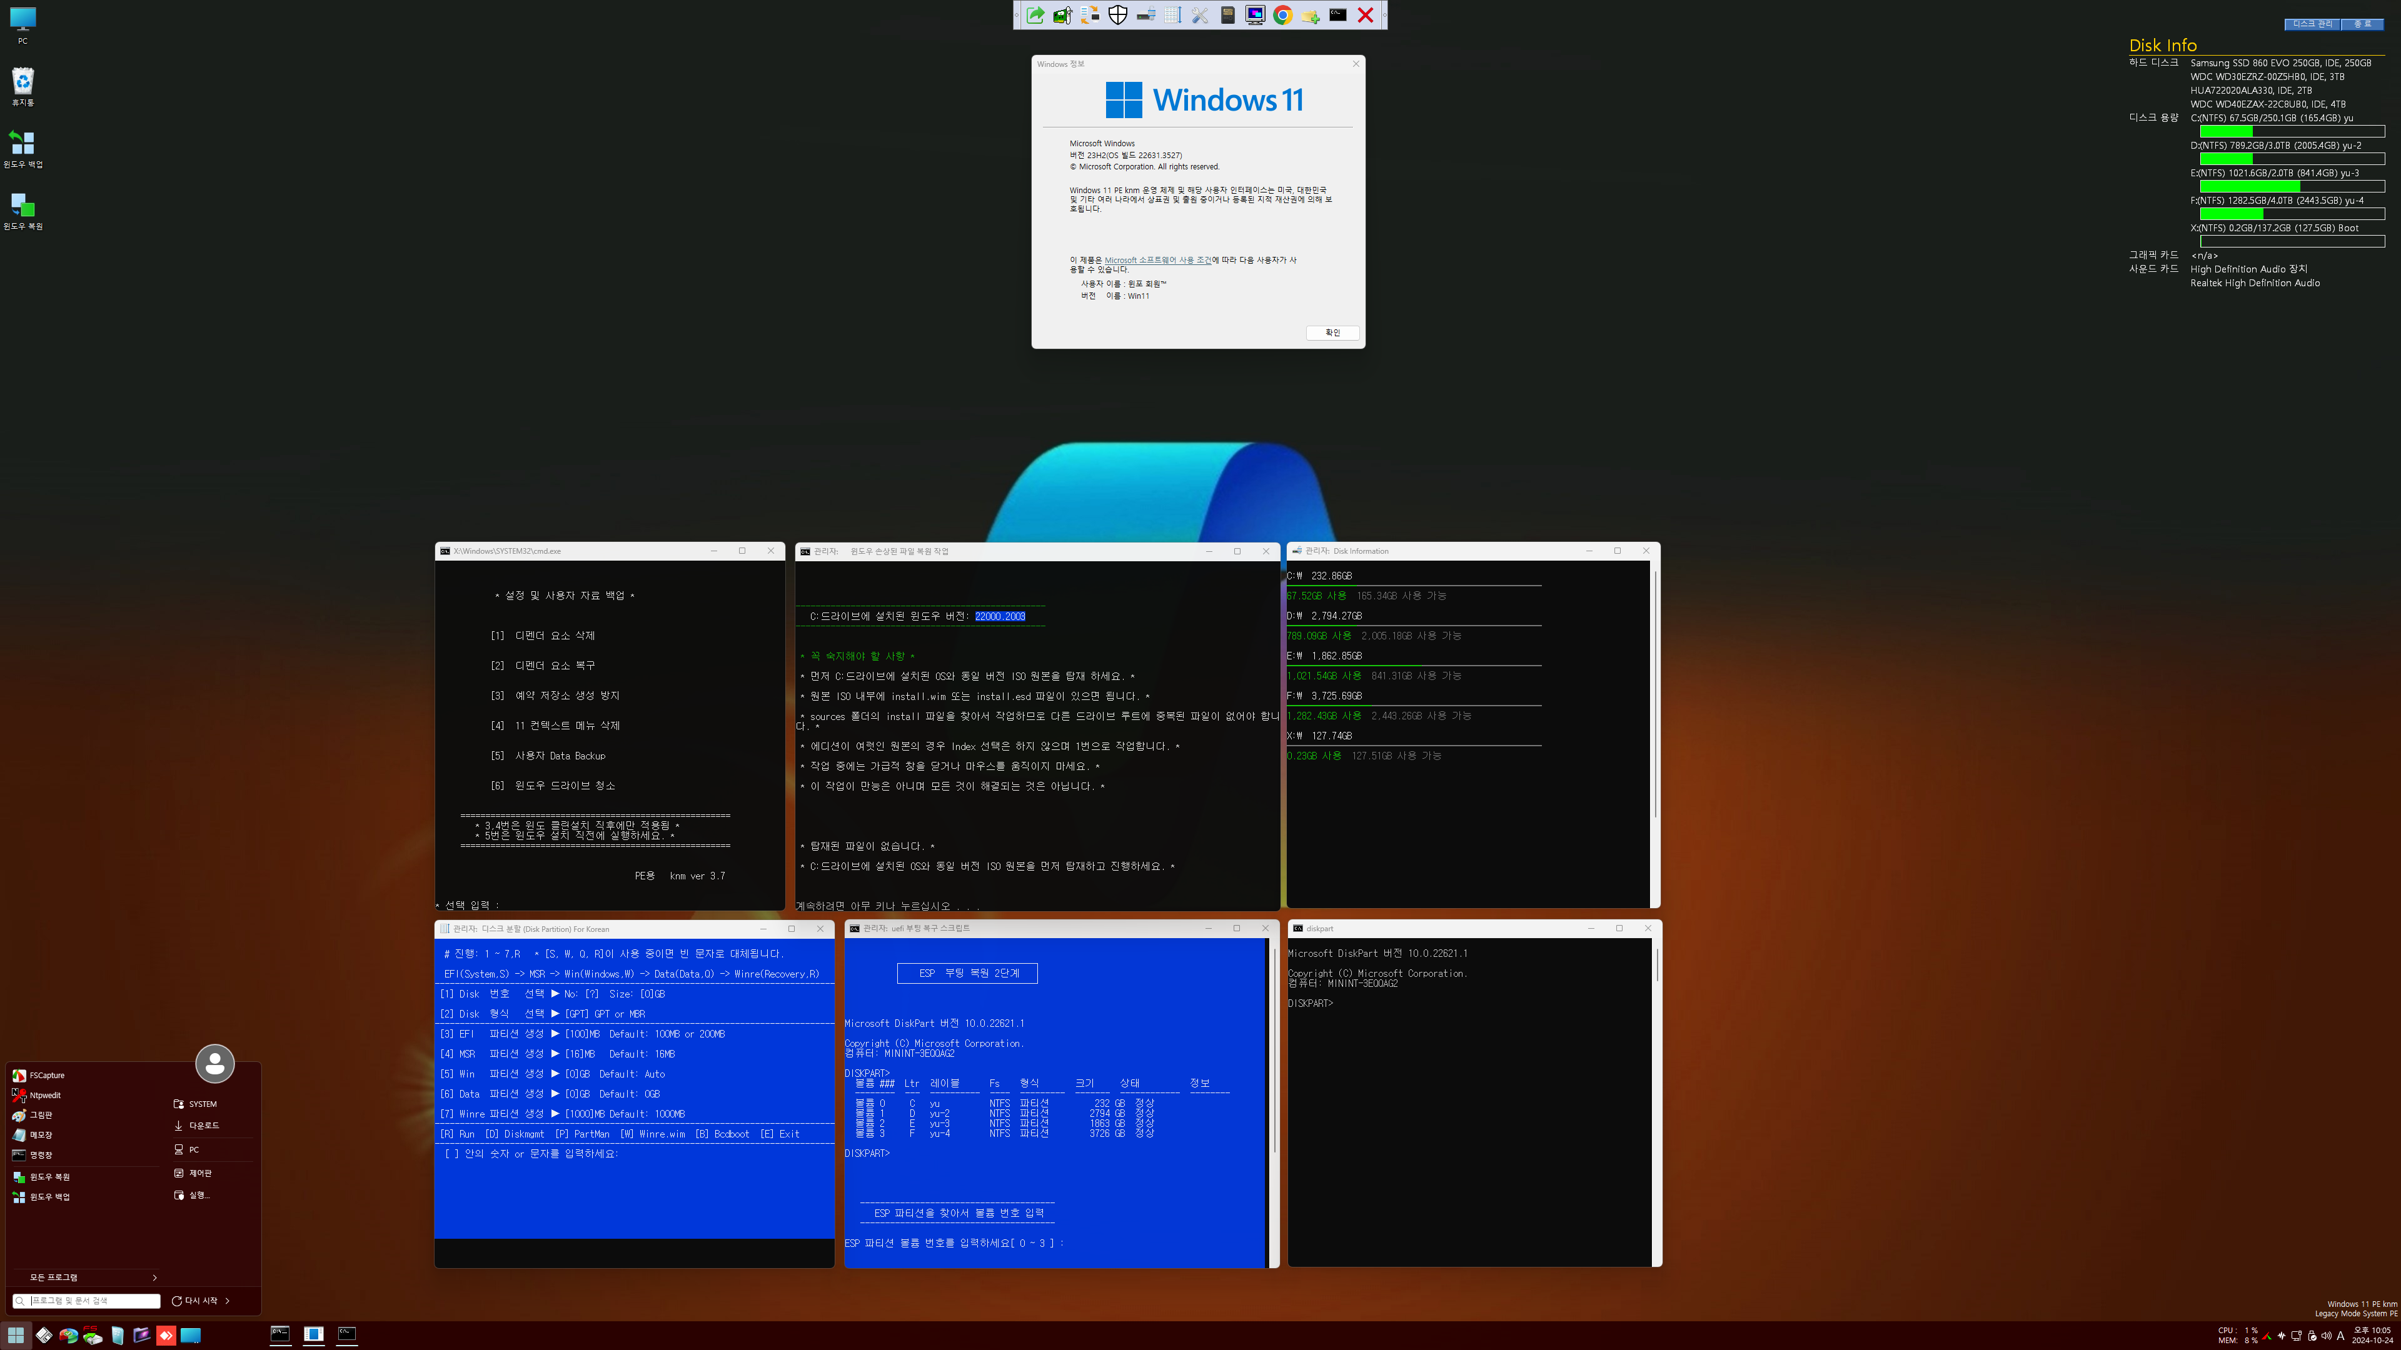Click the 다시 시작 restart button

[194, 1301]
